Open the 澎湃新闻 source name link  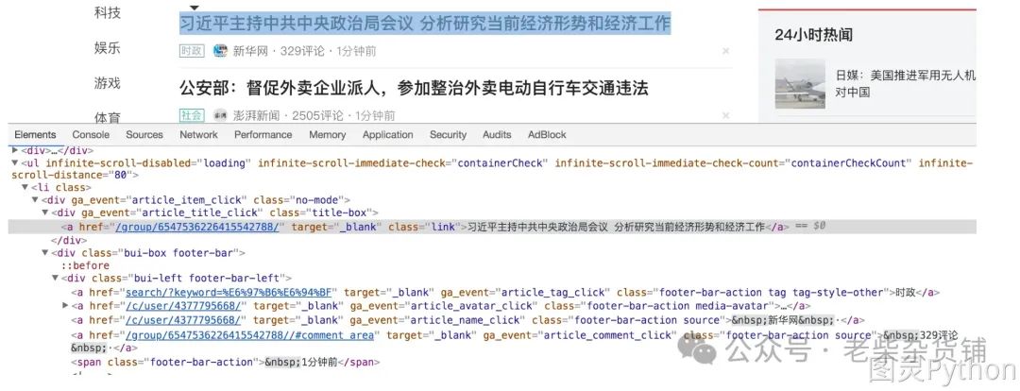click(x=256, y=115)
